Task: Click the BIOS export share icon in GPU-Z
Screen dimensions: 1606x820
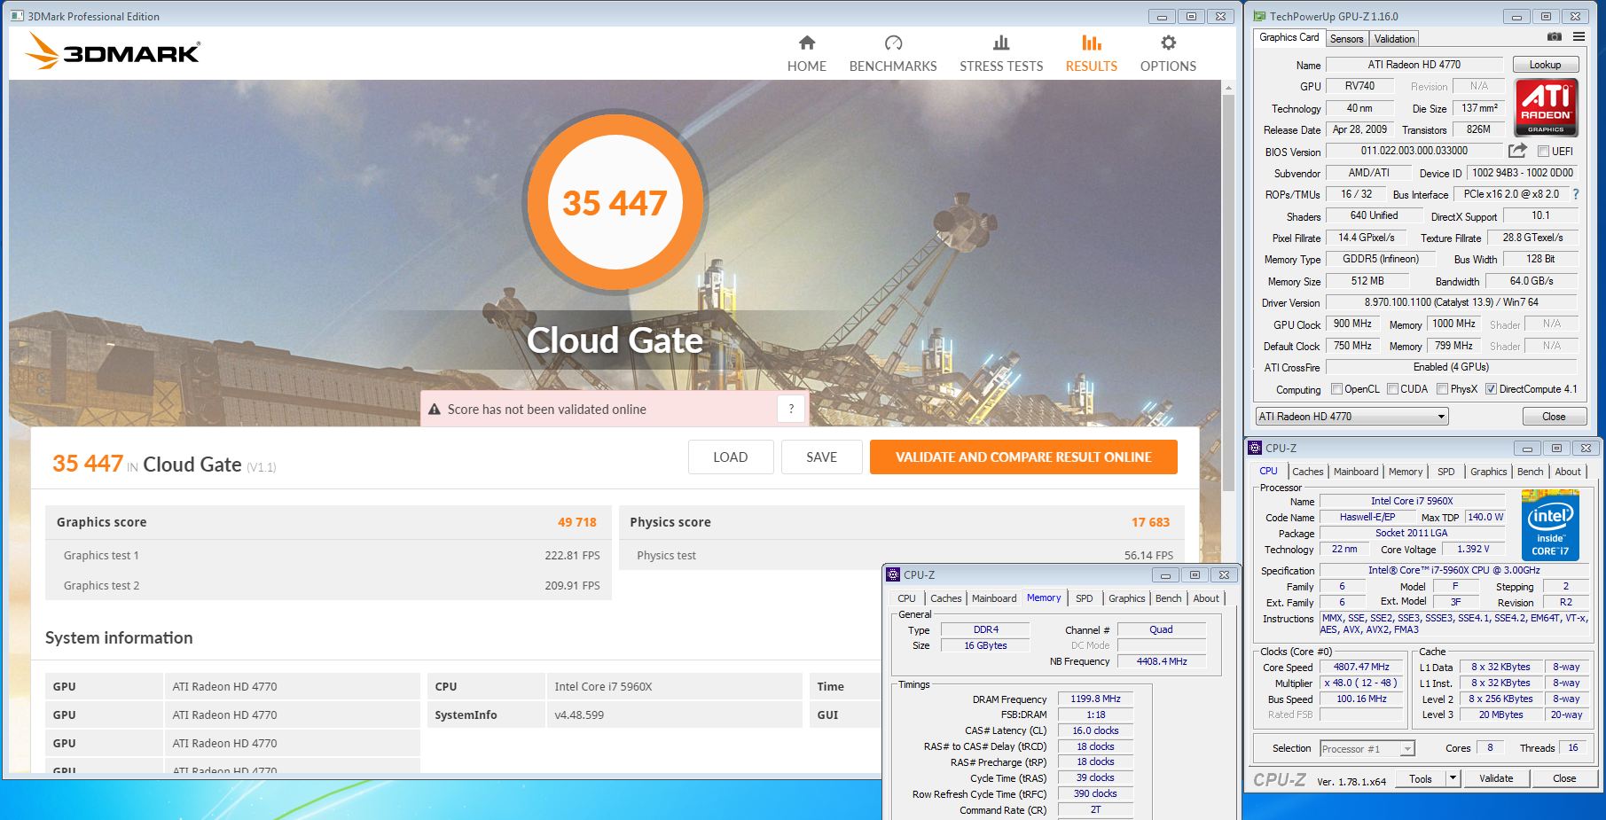Action: (x=1517, y=151)
